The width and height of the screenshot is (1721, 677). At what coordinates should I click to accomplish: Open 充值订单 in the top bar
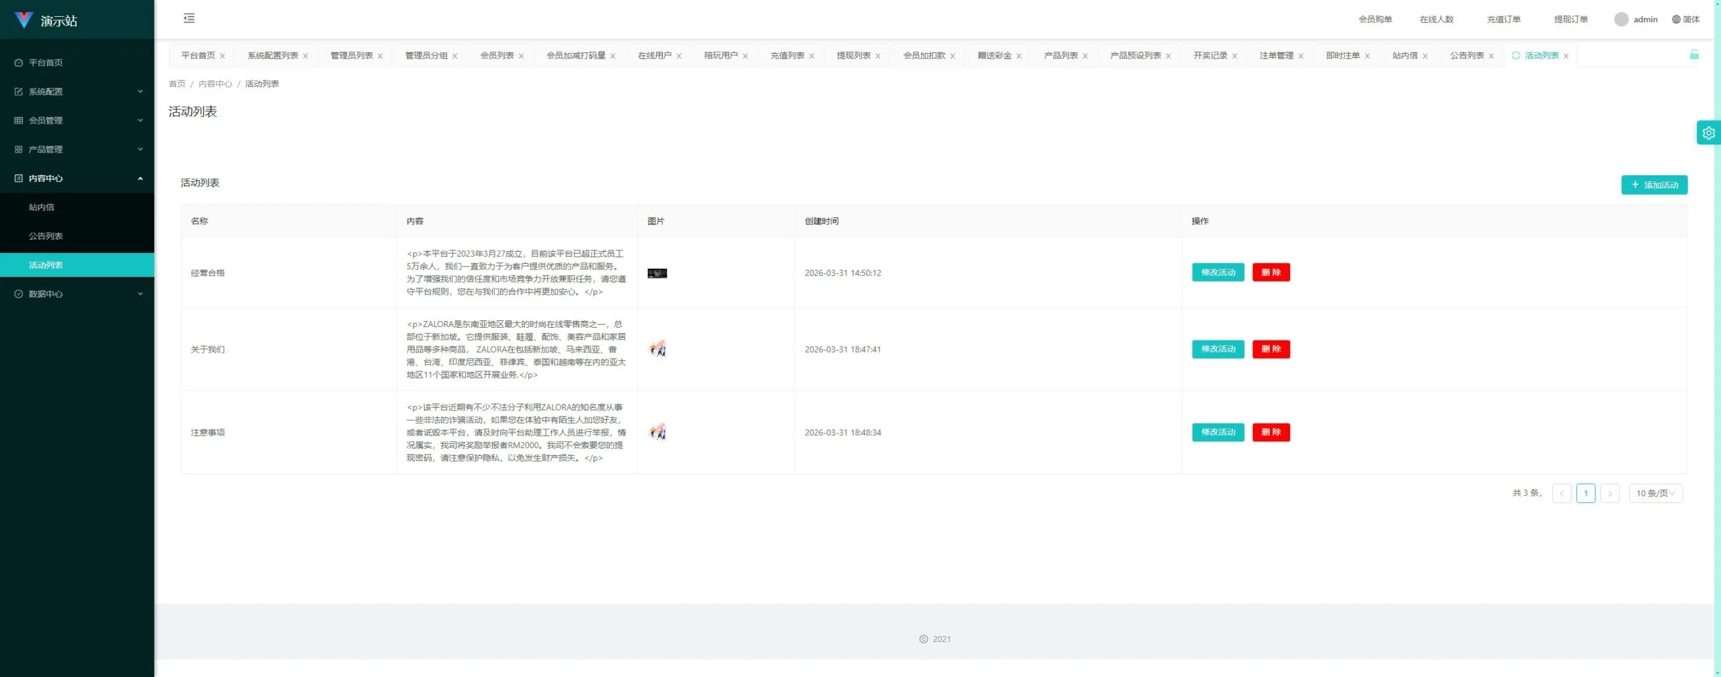[1503, 19]
